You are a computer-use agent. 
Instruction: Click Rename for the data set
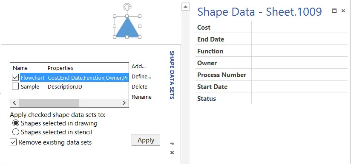pos(141,97)
